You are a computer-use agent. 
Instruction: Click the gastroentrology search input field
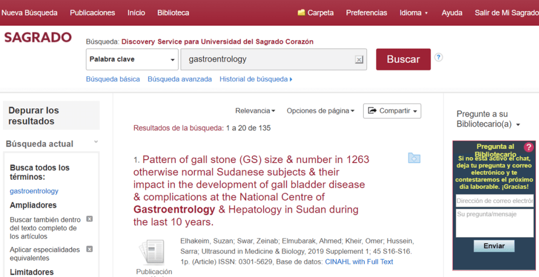point(266,59)
